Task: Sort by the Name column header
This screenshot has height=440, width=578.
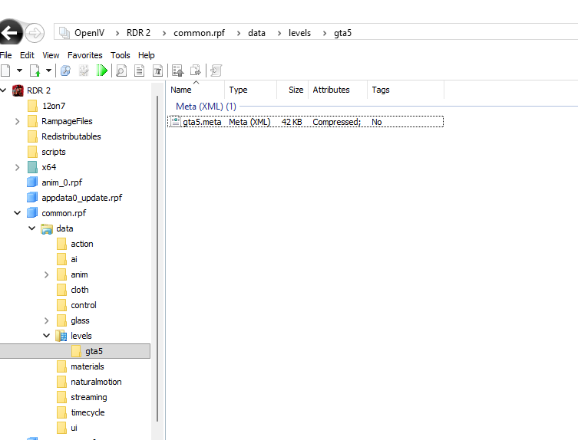Action: [195, 90]
